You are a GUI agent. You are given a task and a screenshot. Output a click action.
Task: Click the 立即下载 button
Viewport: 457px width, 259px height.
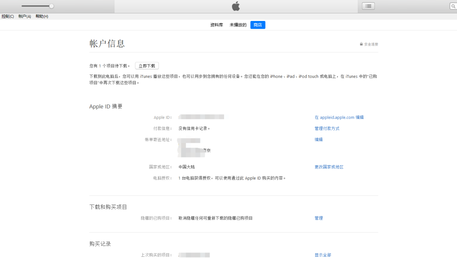coord(147,66)
